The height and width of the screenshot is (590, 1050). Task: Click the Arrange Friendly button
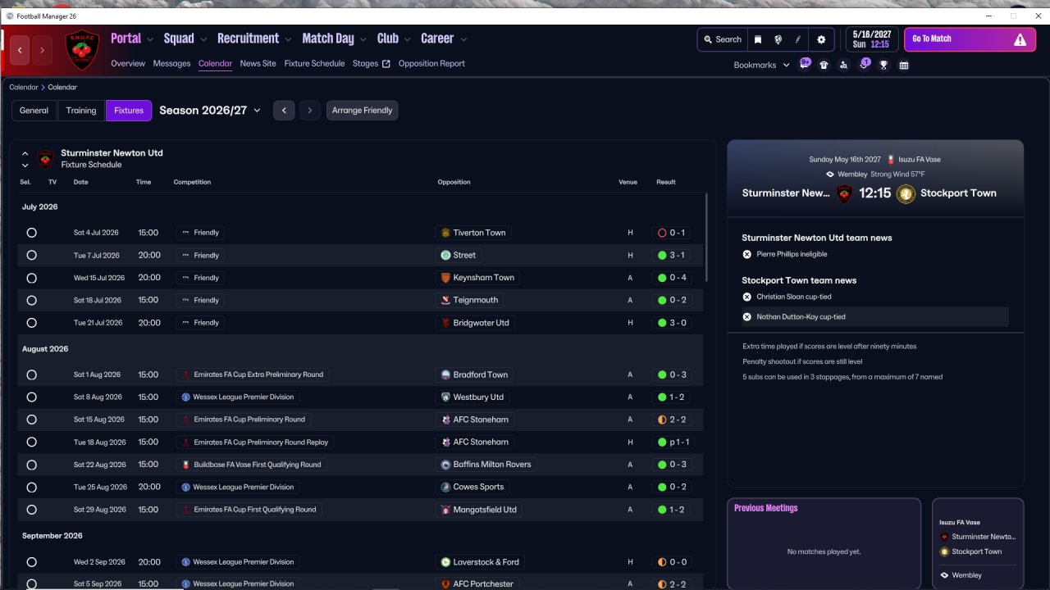pos(362,111)
